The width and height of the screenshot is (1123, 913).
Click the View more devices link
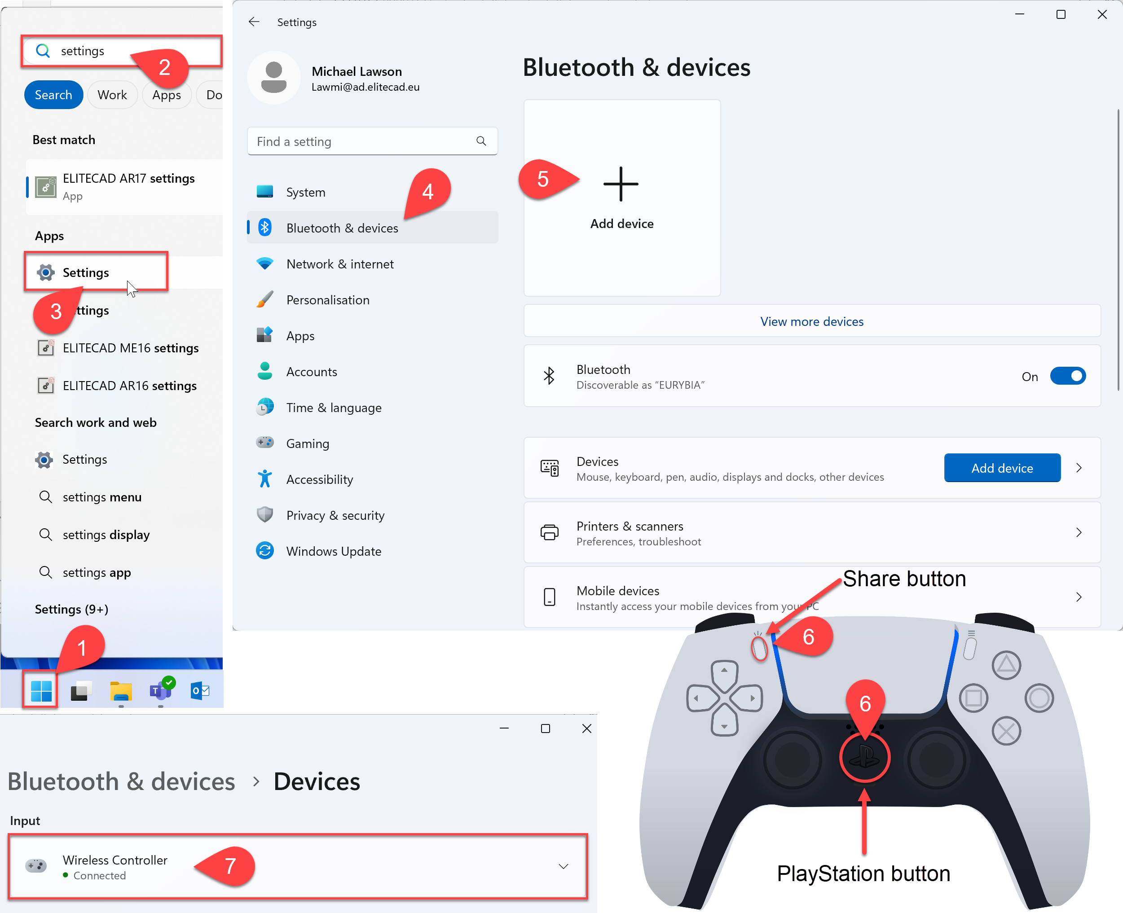tap(811, 321)
